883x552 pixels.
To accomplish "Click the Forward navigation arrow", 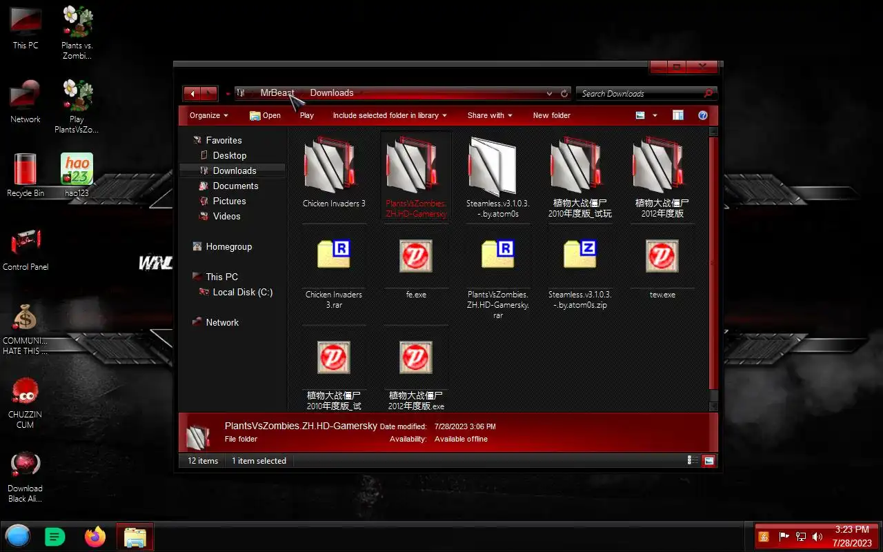I will [210, 93].
